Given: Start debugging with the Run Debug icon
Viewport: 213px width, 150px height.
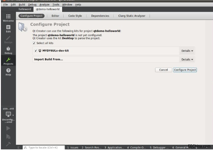Looking at the screenshot, I should 8,136.
